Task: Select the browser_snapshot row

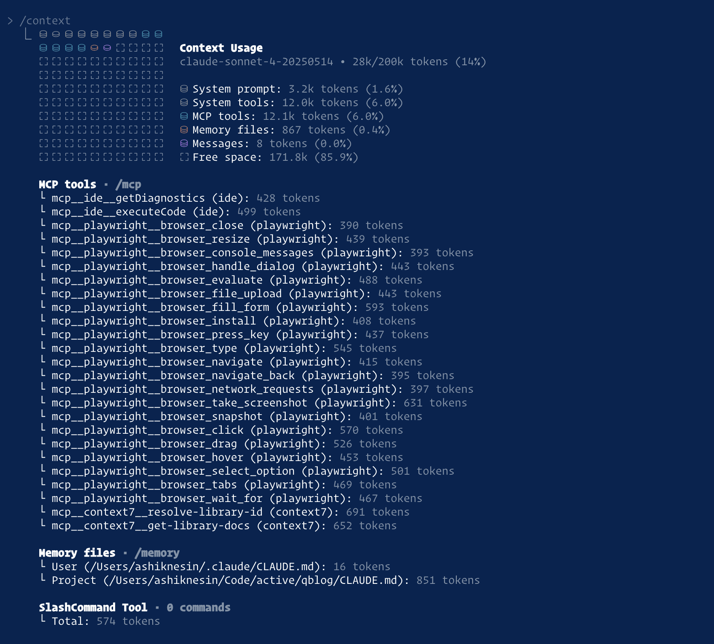Action: tap(231, 417)
